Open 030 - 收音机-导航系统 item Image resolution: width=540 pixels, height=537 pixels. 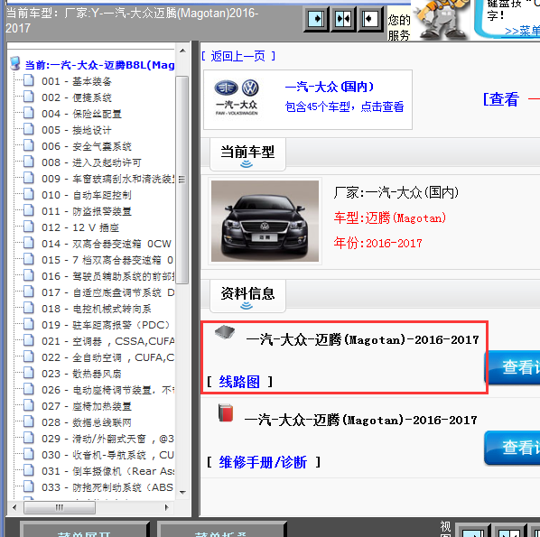pyautogui.click(x=107, y=455)
